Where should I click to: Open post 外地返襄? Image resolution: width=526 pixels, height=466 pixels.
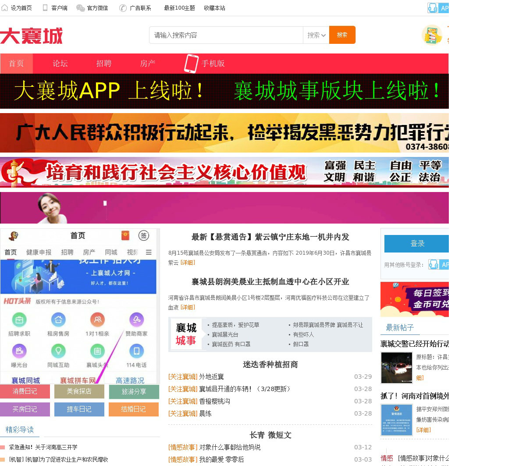[x=212, y=377]
